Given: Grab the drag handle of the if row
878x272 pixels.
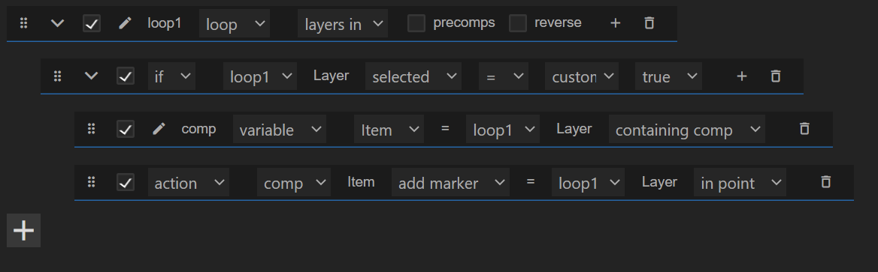Looking at the screenshot, I should pos(57,76).
